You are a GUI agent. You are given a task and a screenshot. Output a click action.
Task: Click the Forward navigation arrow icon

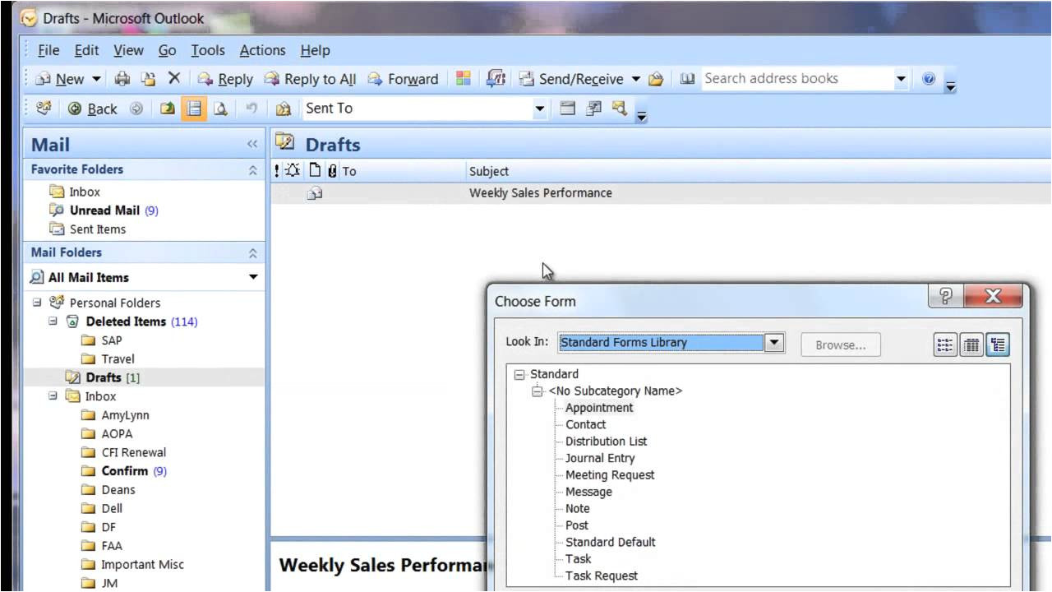coord(136,109)
